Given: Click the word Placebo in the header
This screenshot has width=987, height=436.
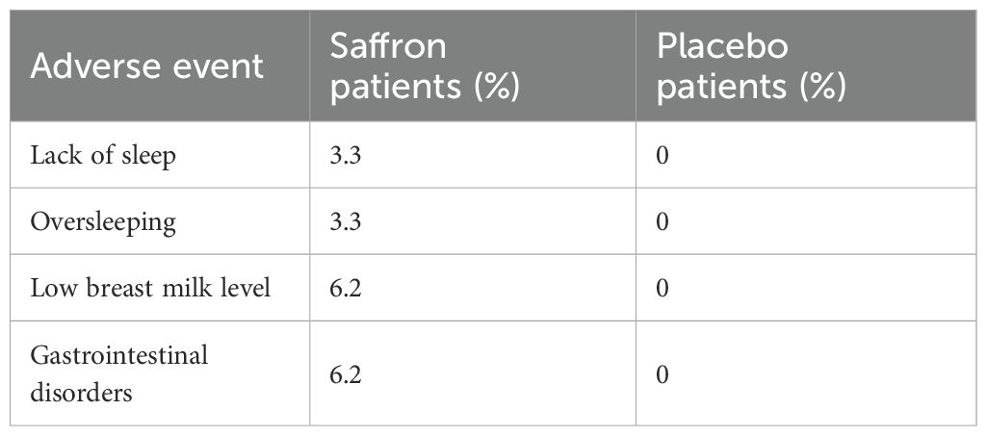Looking at the screenshot, I should (722, 46).
